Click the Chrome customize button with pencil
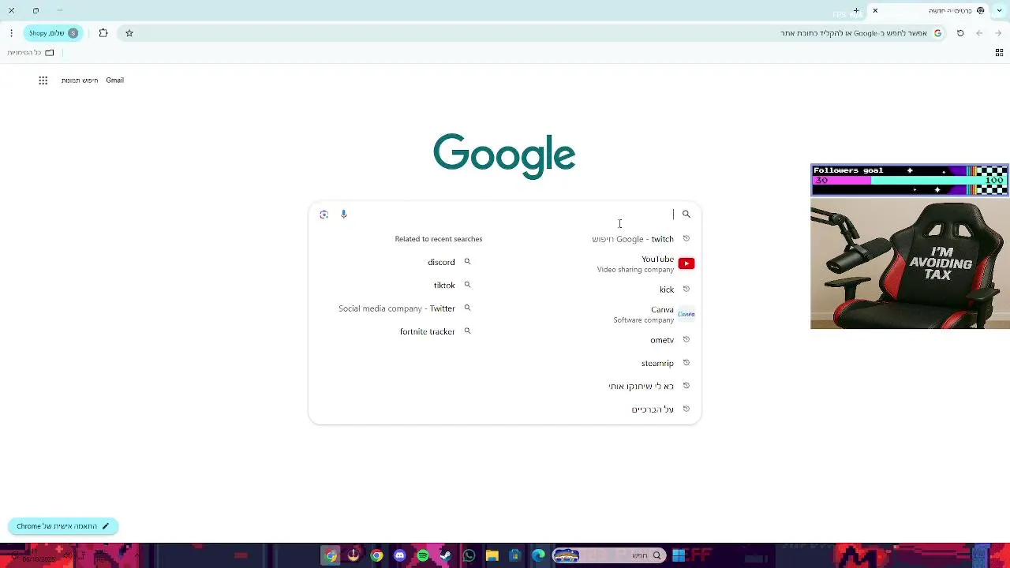The height and width of the screenshot is (568, 1010). pos(63,526)
